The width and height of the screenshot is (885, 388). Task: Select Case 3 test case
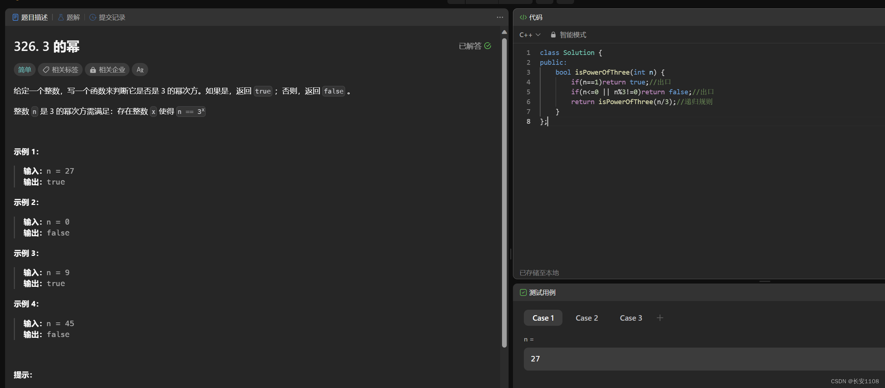coord(631,318)
